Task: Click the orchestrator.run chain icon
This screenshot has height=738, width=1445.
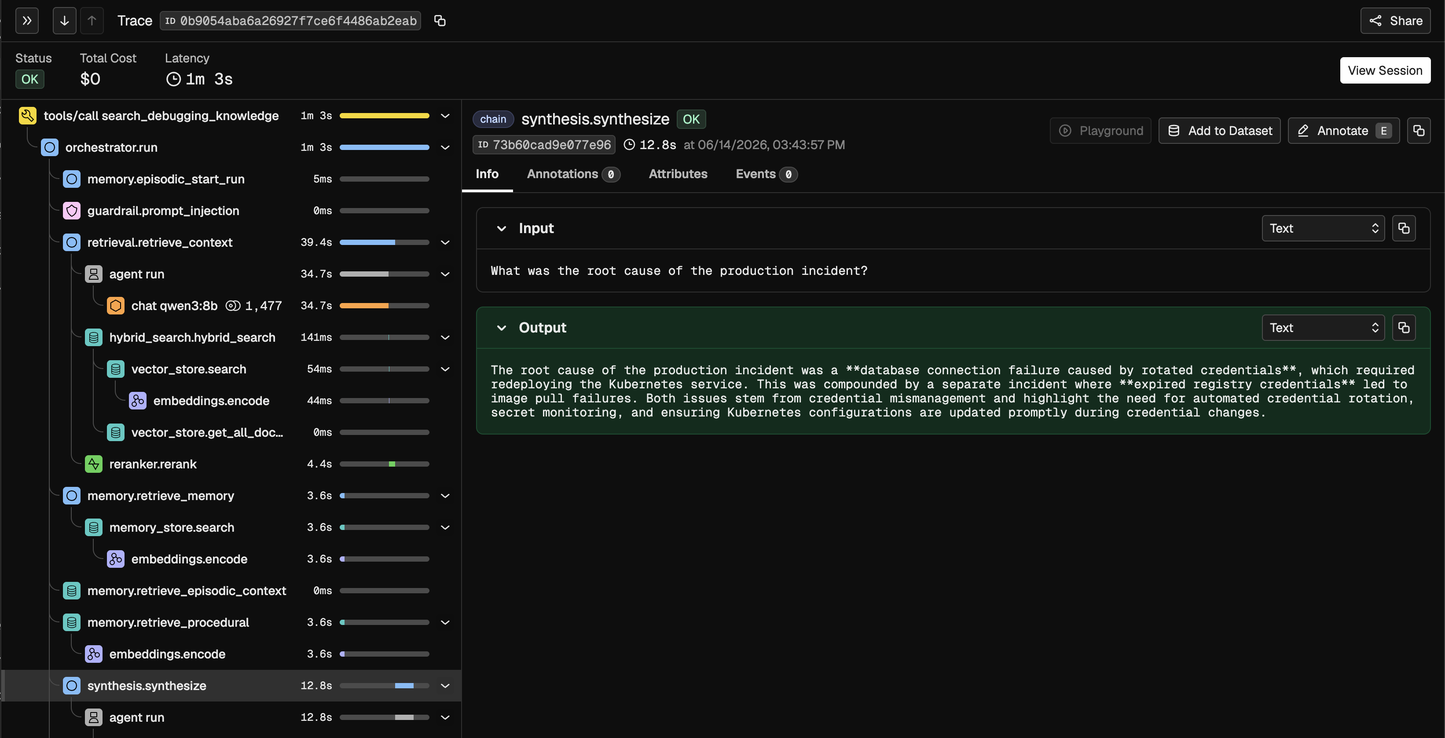Action: 49,147
